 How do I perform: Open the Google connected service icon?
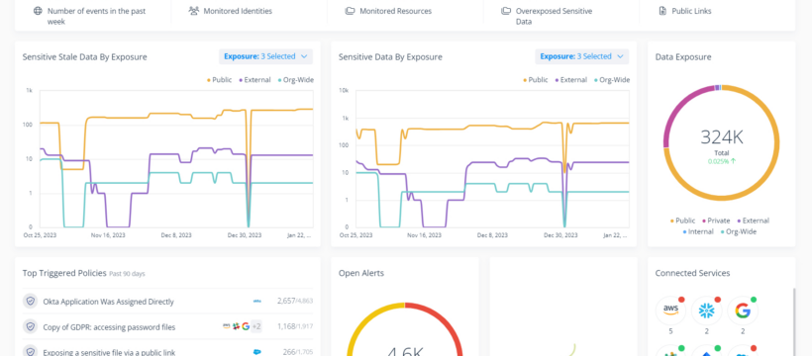743,311
